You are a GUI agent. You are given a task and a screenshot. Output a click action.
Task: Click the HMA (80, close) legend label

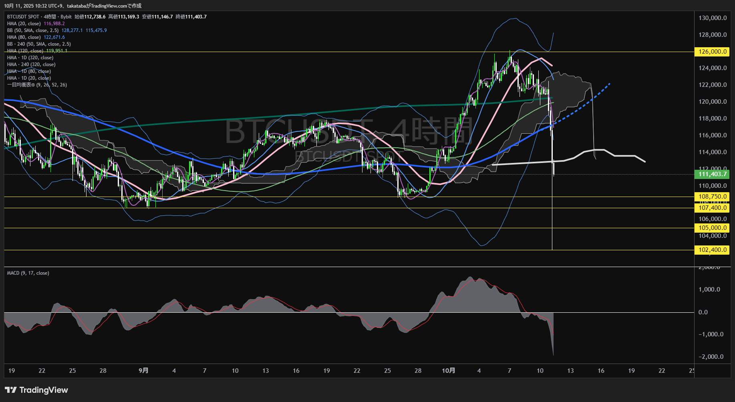tap(24, 37)
